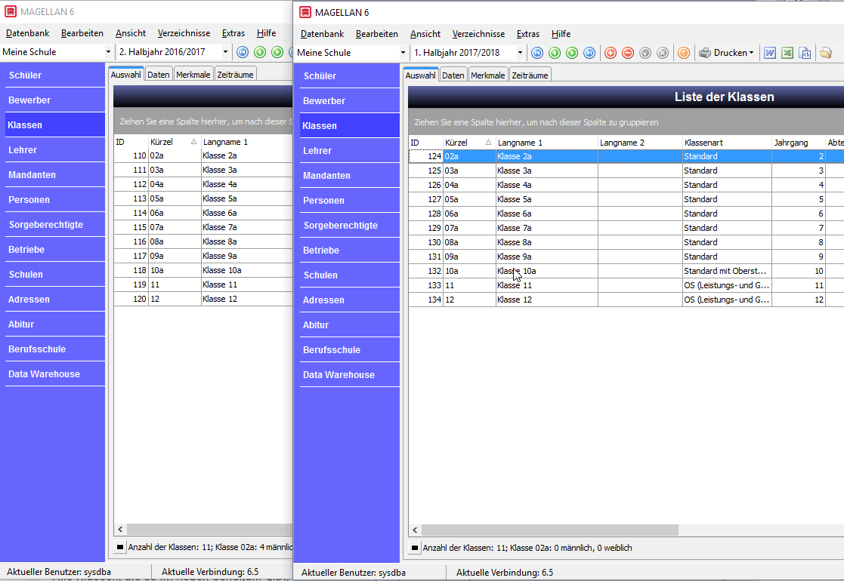The width and height of the screenshot is (844, 581).
Task: Delete record with red minus icon
Action: coord(628,53)
